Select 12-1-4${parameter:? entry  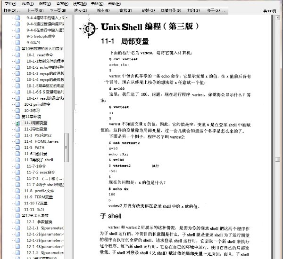tap(45, 247)
